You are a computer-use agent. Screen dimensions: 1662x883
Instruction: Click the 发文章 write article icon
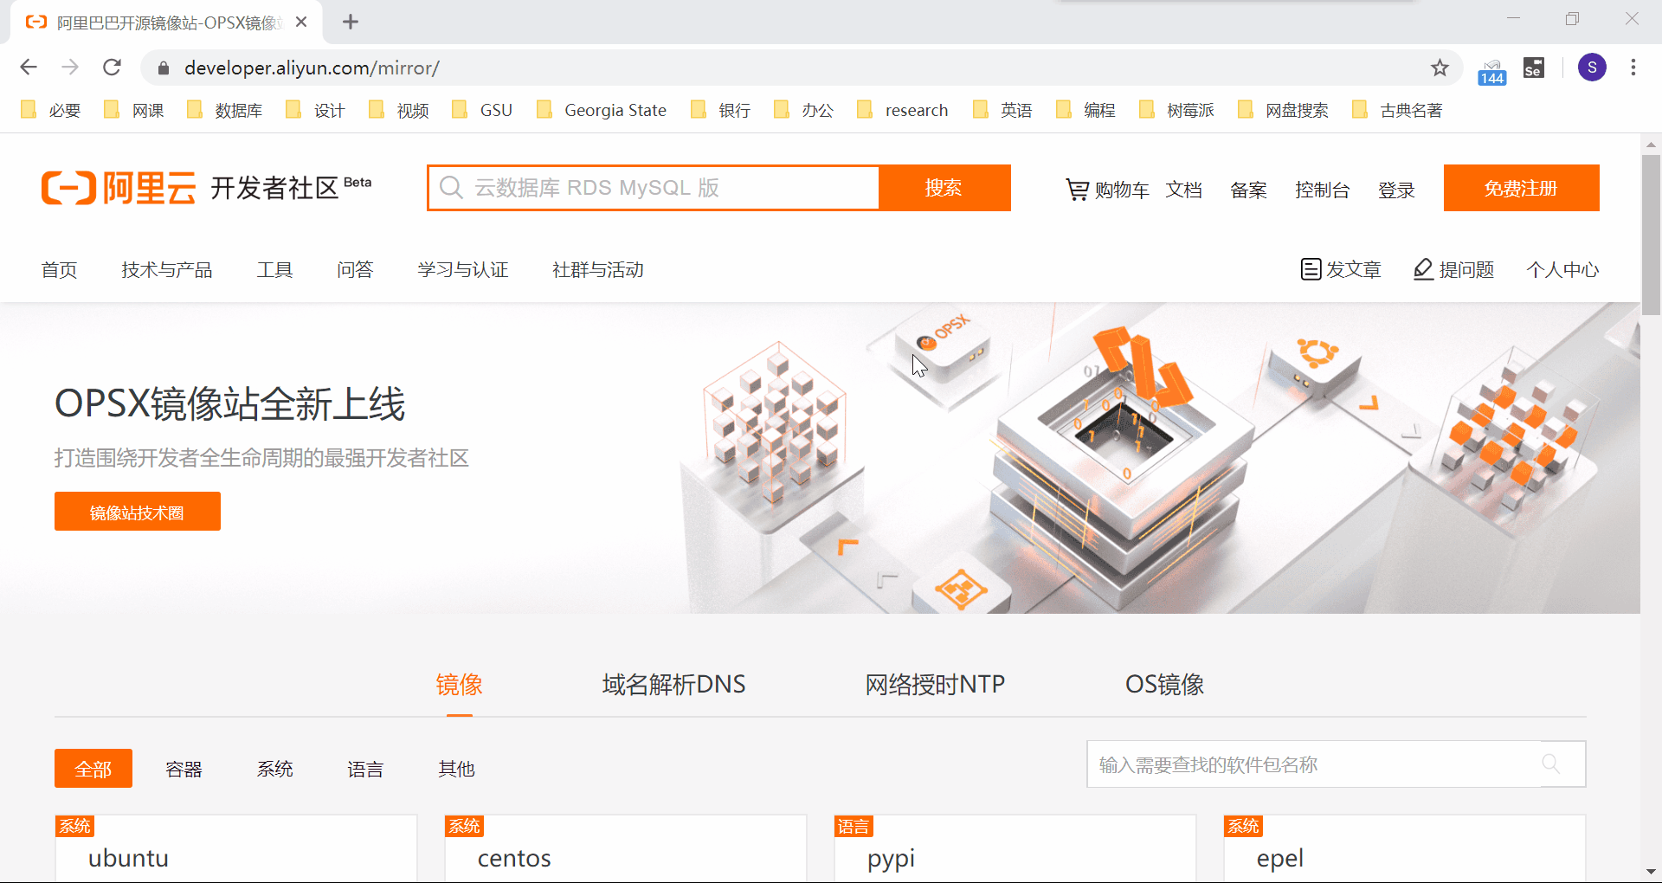point(1311,269)
